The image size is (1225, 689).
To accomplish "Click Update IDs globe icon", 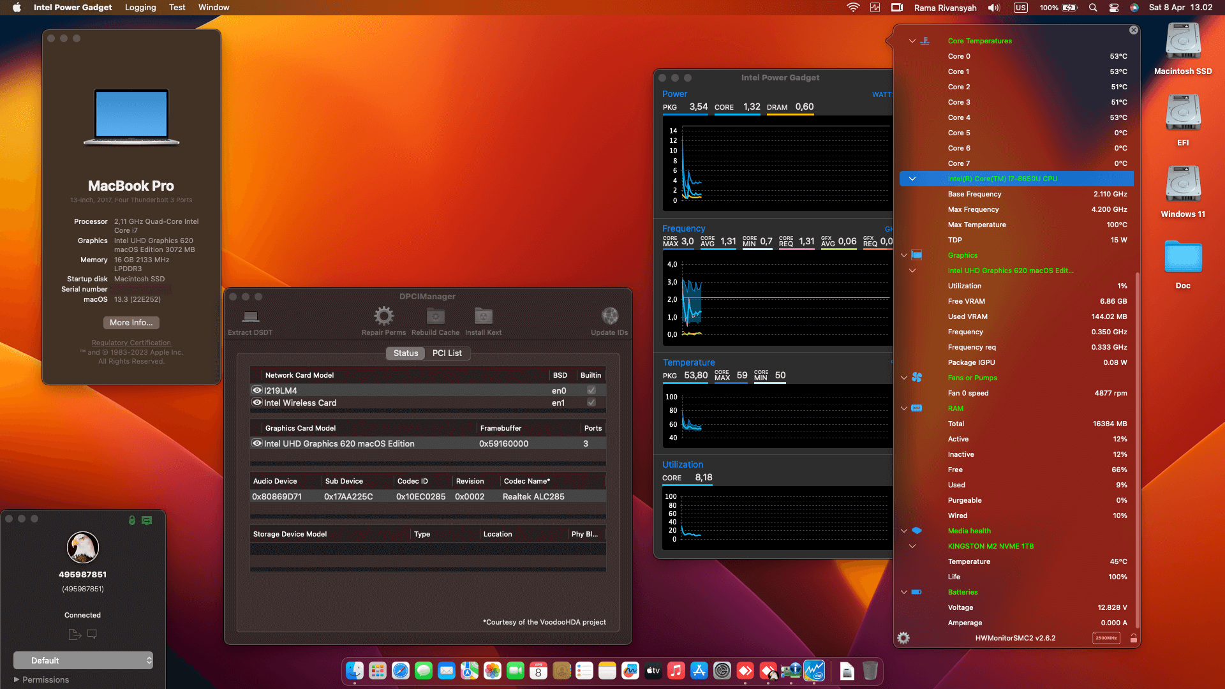I will [609, 316].
